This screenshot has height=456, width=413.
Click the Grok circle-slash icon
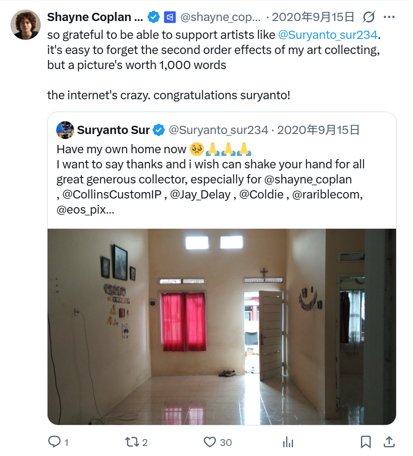pos(369,17)
